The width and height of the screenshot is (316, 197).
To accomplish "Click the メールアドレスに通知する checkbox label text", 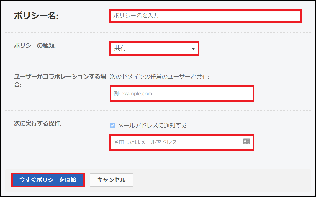I will 152,126.
